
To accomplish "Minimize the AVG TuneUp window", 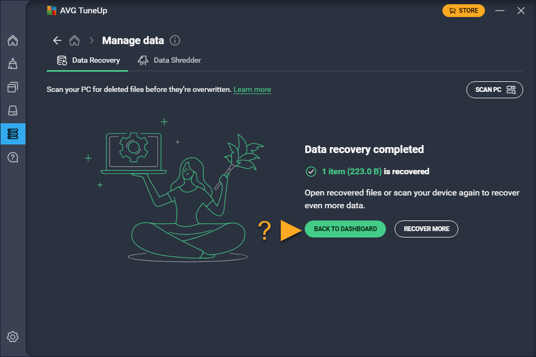I will (x=499, y=11).
